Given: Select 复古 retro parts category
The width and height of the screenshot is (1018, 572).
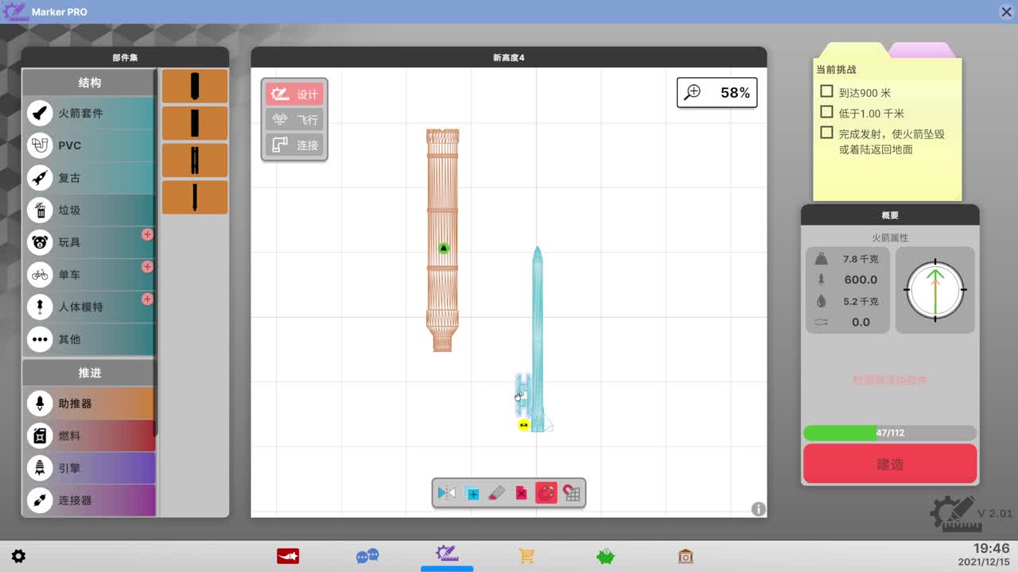Looking at the screenshot, I should click(x=88, y=178).
